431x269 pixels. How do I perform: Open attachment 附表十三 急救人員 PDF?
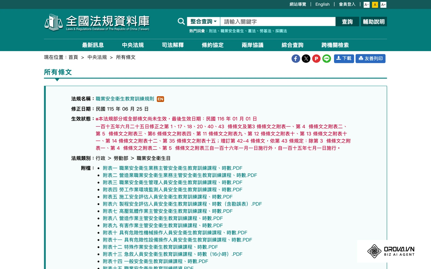click(x=173, y=254)
